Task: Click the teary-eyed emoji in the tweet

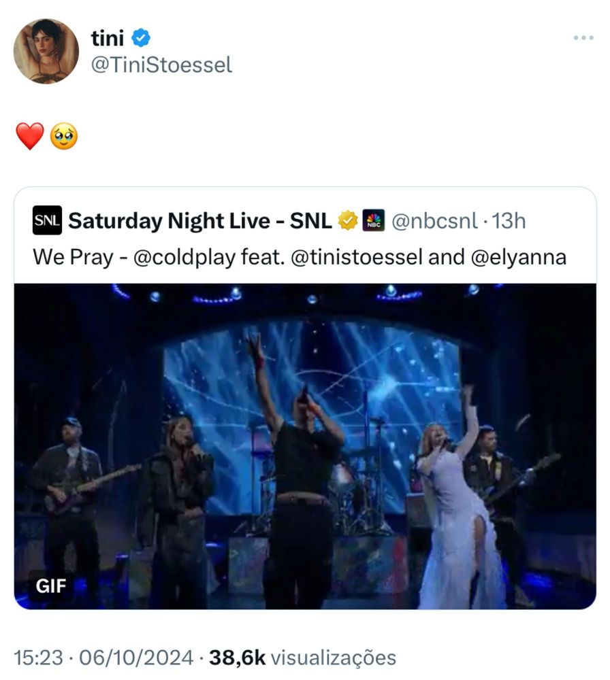Action: click(x=64, y=137)
